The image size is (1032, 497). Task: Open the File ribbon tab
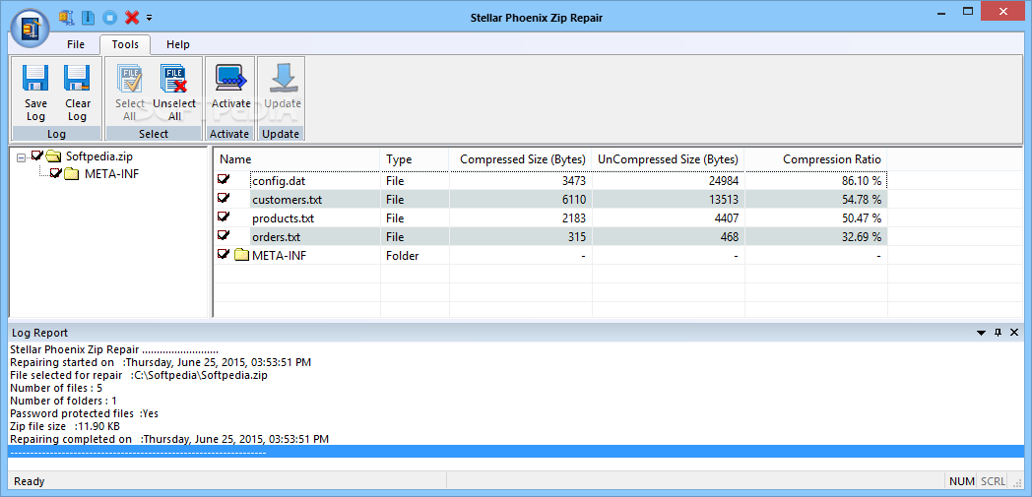pos(76,44)
